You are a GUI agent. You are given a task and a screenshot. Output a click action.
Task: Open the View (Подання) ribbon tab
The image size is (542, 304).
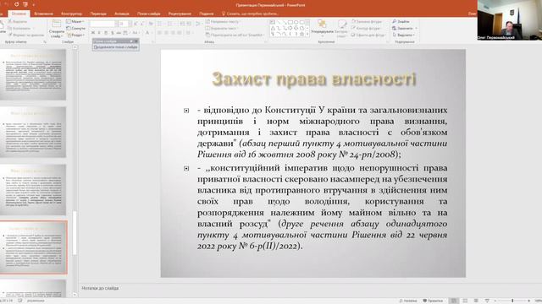tap(207, 14)
